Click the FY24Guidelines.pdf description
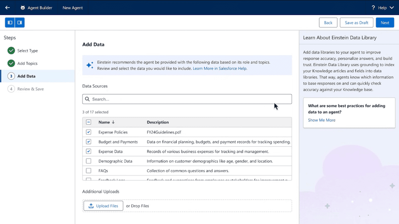Screen dimensions: 399x224 164,132
